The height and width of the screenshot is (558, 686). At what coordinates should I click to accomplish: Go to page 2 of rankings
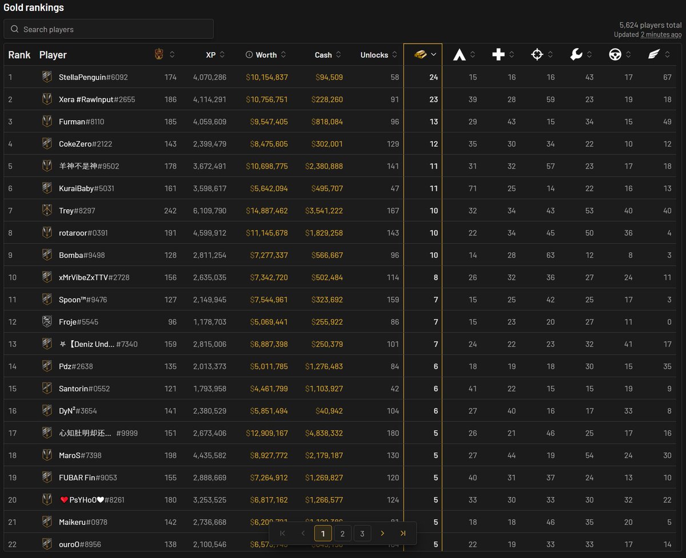[342, 533]
